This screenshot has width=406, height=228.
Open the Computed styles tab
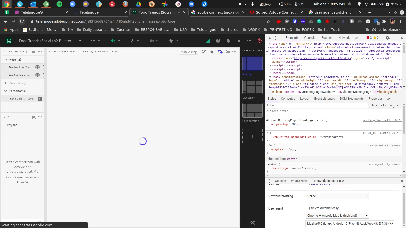click(x=288, y=99)
